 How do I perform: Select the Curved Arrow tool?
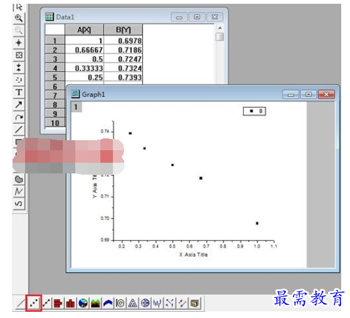(19, 117)
